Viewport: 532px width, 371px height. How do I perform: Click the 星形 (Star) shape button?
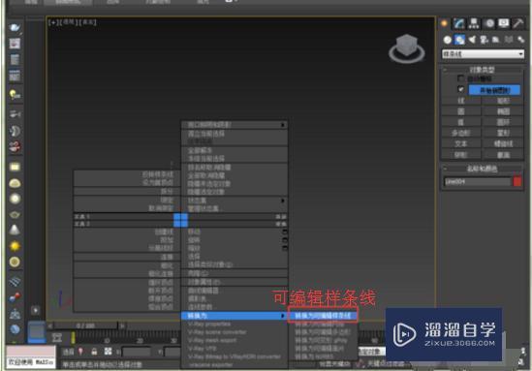point(503,133)
